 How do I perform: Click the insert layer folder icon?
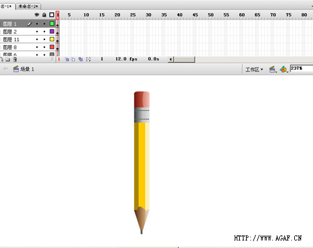point(8,59)
